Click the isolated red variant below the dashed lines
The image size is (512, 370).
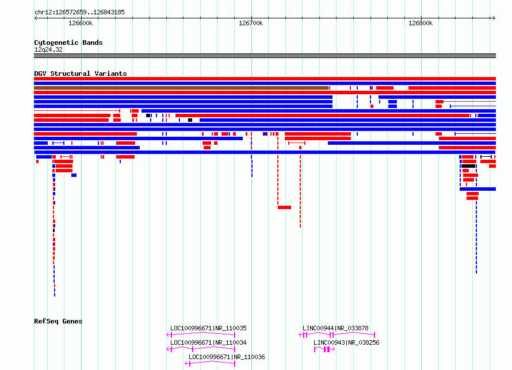[284, 207]
